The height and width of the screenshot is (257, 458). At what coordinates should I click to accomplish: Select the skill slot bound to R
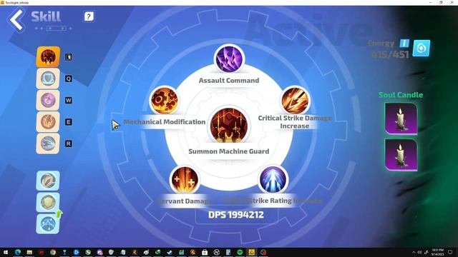pyautogui.click(x=48, y=143)
